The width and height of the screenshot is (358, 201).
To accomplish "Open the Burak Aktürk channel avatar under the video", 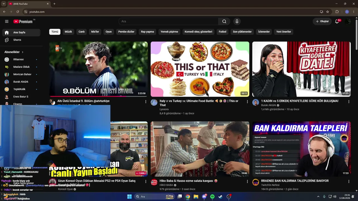I will (x=256, y=102).
